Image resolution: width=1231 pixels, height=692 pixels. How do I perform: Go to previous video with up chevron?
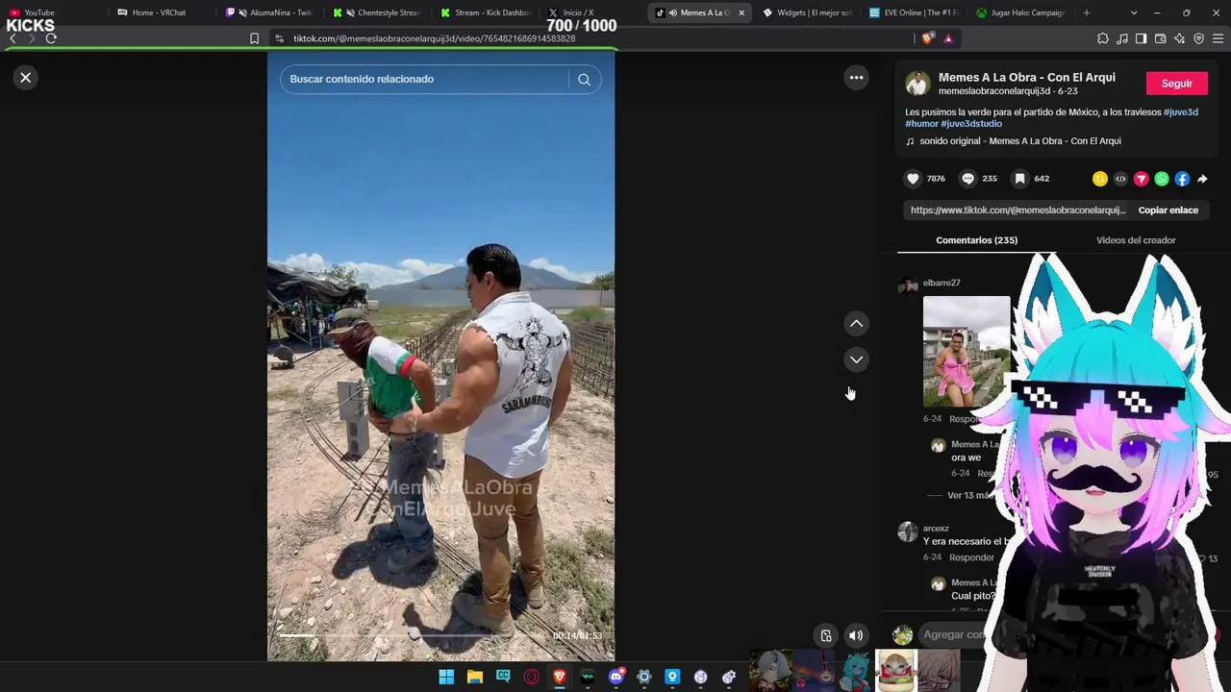856,324
